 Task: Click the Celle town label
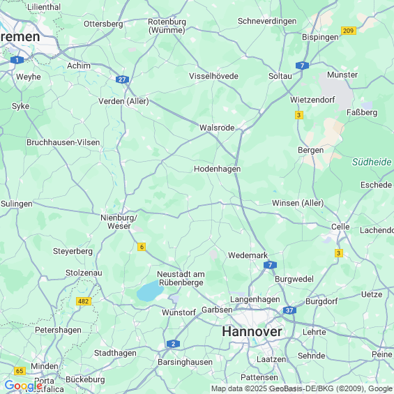(340, 227)
